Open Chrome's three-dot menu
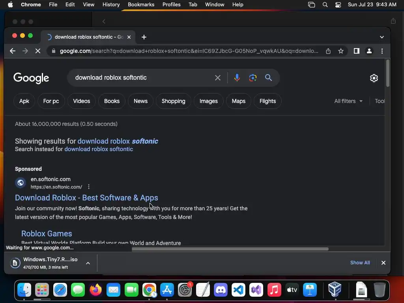This screenshot has height=303, width=404. [x=382, y=51]
